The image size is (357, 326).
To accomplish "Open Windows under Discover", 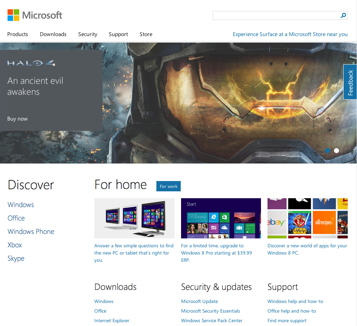I will [x=21, y=205].
